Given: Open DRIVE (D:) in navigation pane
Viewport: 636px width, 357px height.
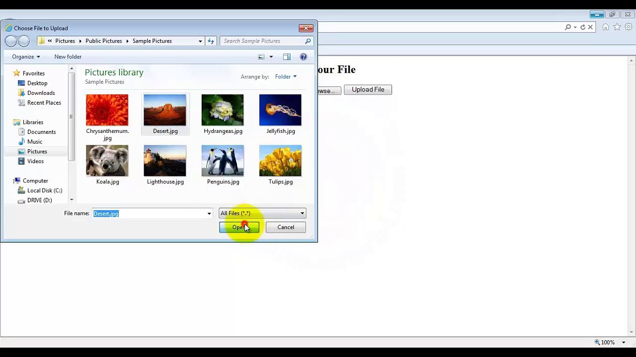Looking at the screenshot, I should tap(39, 200).
